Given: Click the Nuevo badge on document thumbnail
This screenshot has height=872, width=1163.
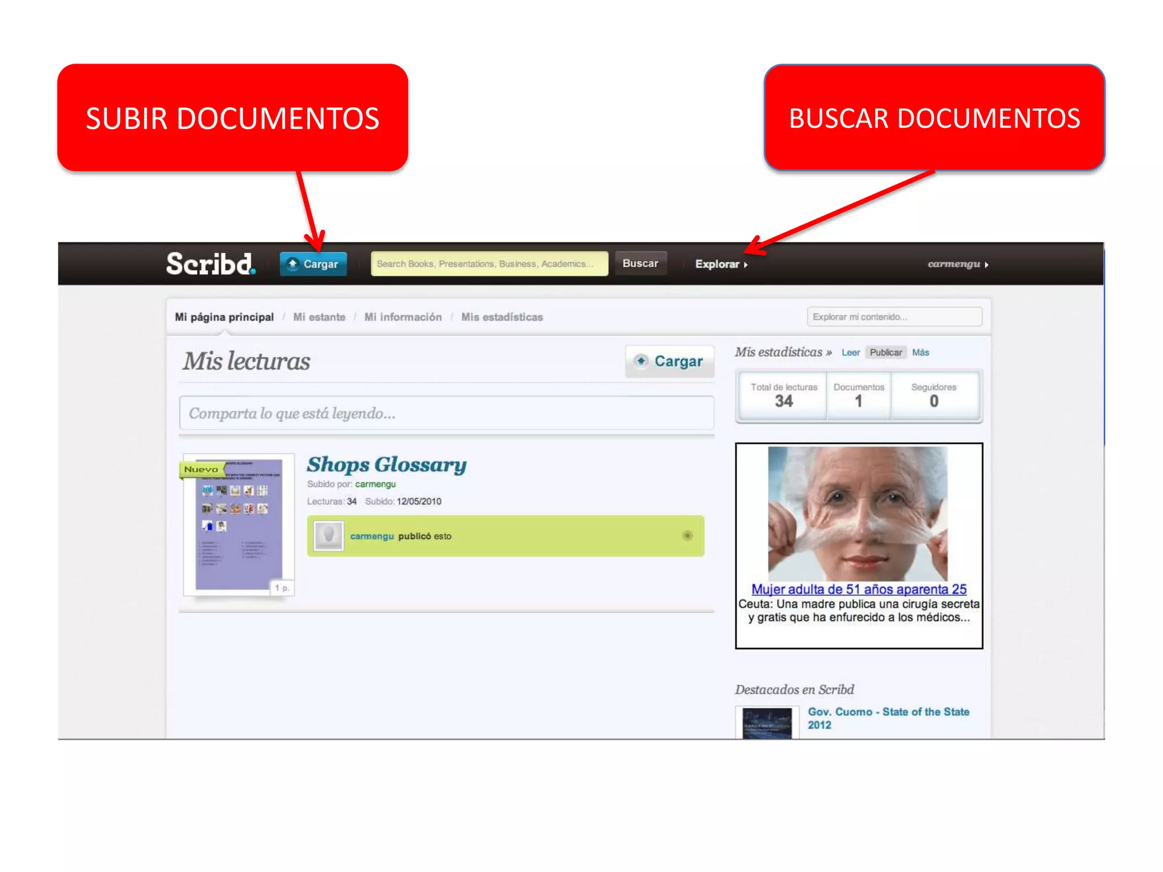Looking at the screenshot, I should (201, 469).
